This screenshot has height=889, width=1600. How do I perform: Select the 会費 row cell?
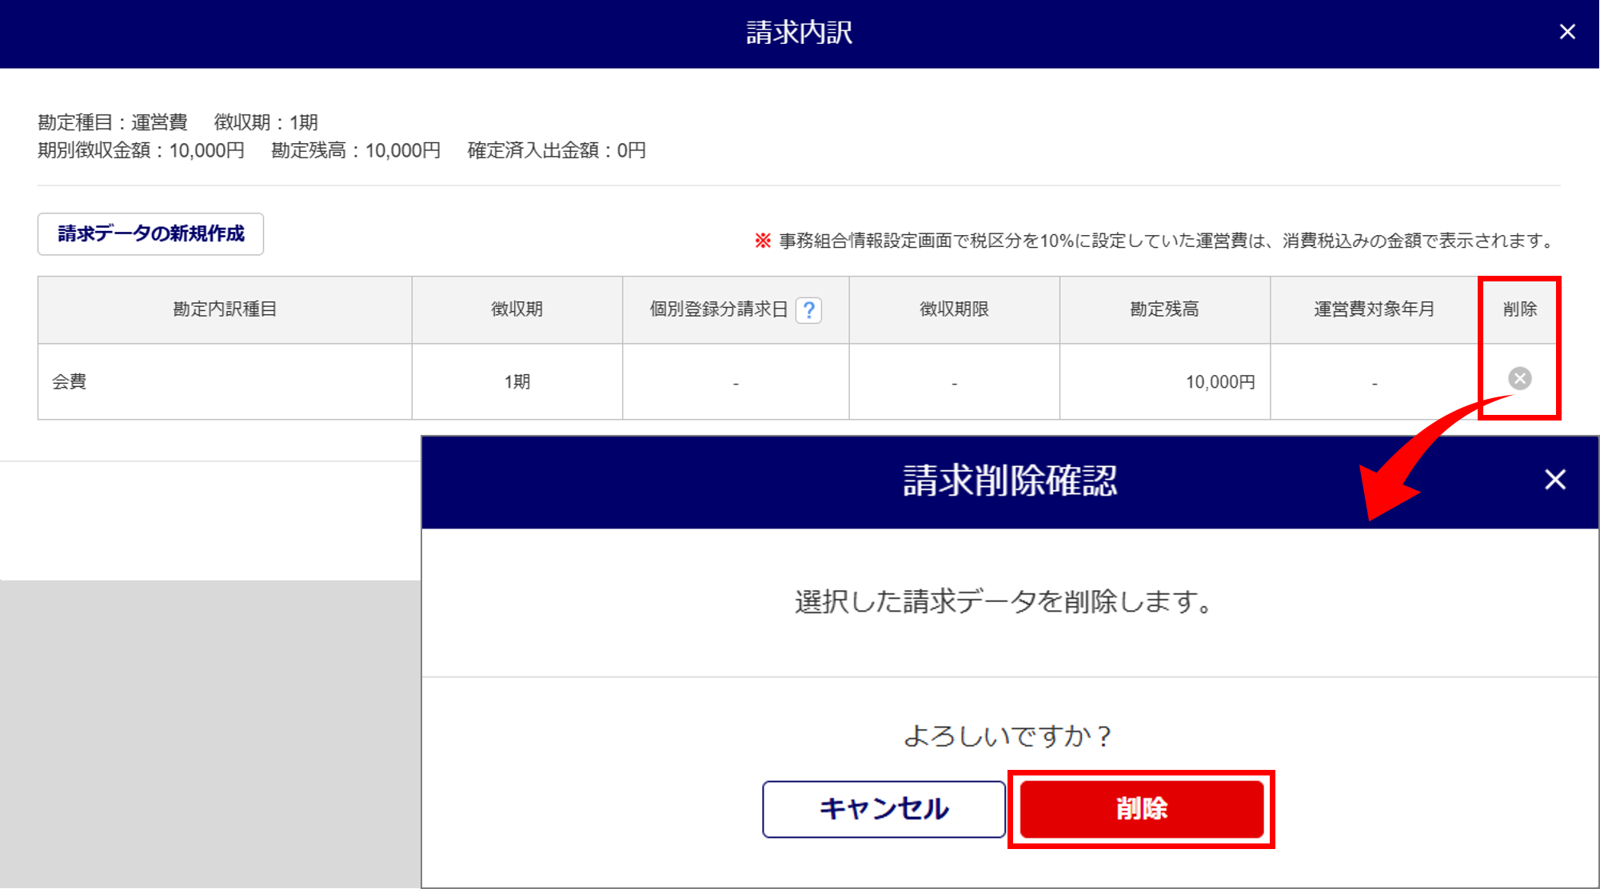(69, 382)
